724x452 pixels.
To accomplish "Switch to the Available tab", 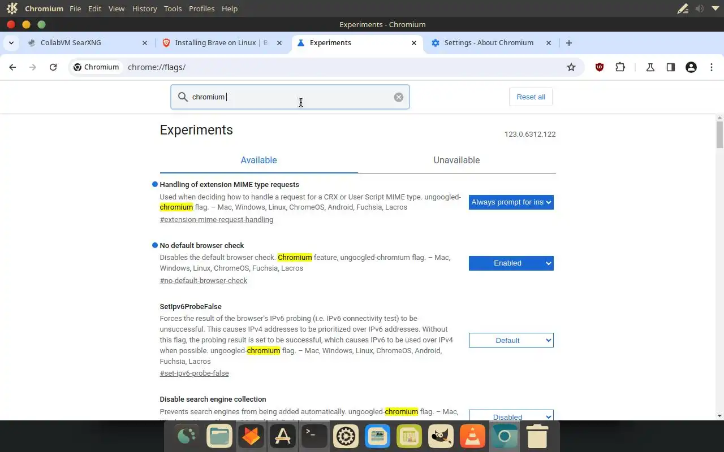I will (x=259, y=160).
